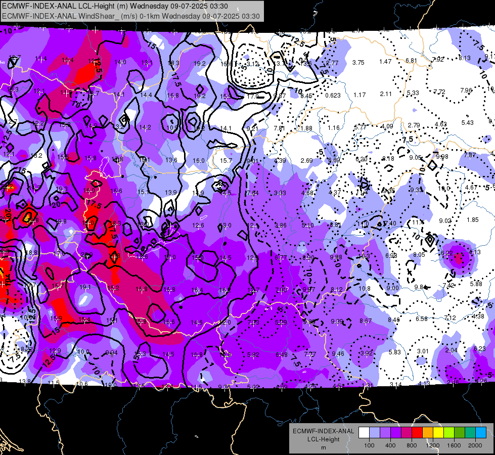Click the wind shear value 19.1
Image resolution: width=495 pixels, height=455 pixels.
tap(85, 287)
